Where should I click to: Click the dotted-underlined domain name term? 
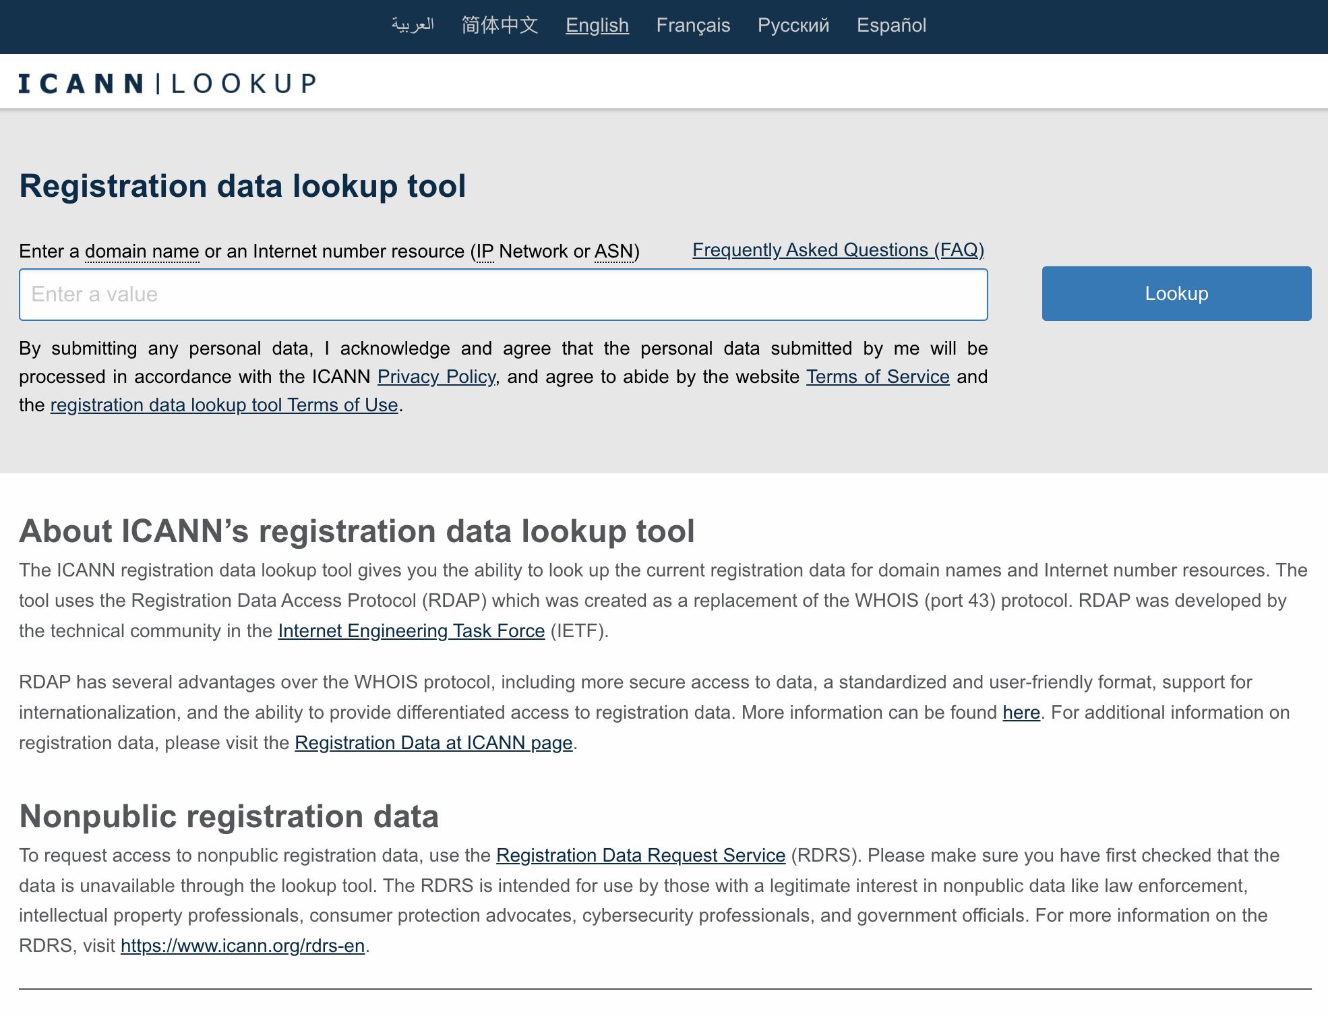[x=142, y=251]
